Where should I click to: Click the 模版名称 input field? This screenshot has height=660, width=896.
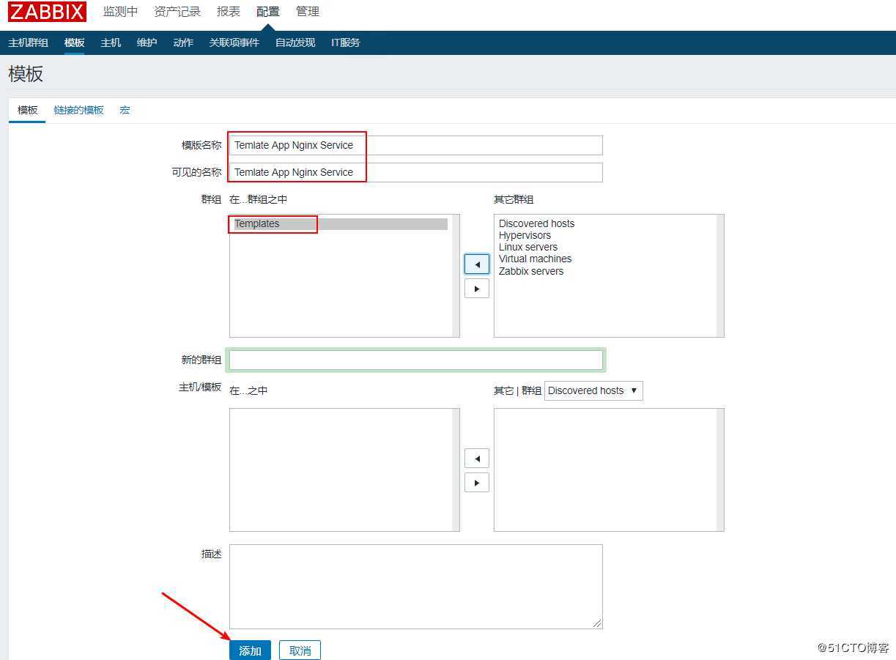(x=415, y=145)
